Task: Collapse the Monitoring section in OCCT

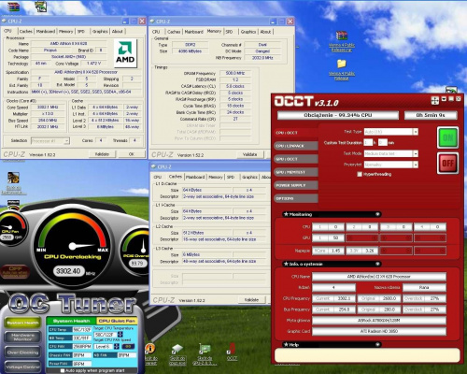Action: (x=377, y=214)
